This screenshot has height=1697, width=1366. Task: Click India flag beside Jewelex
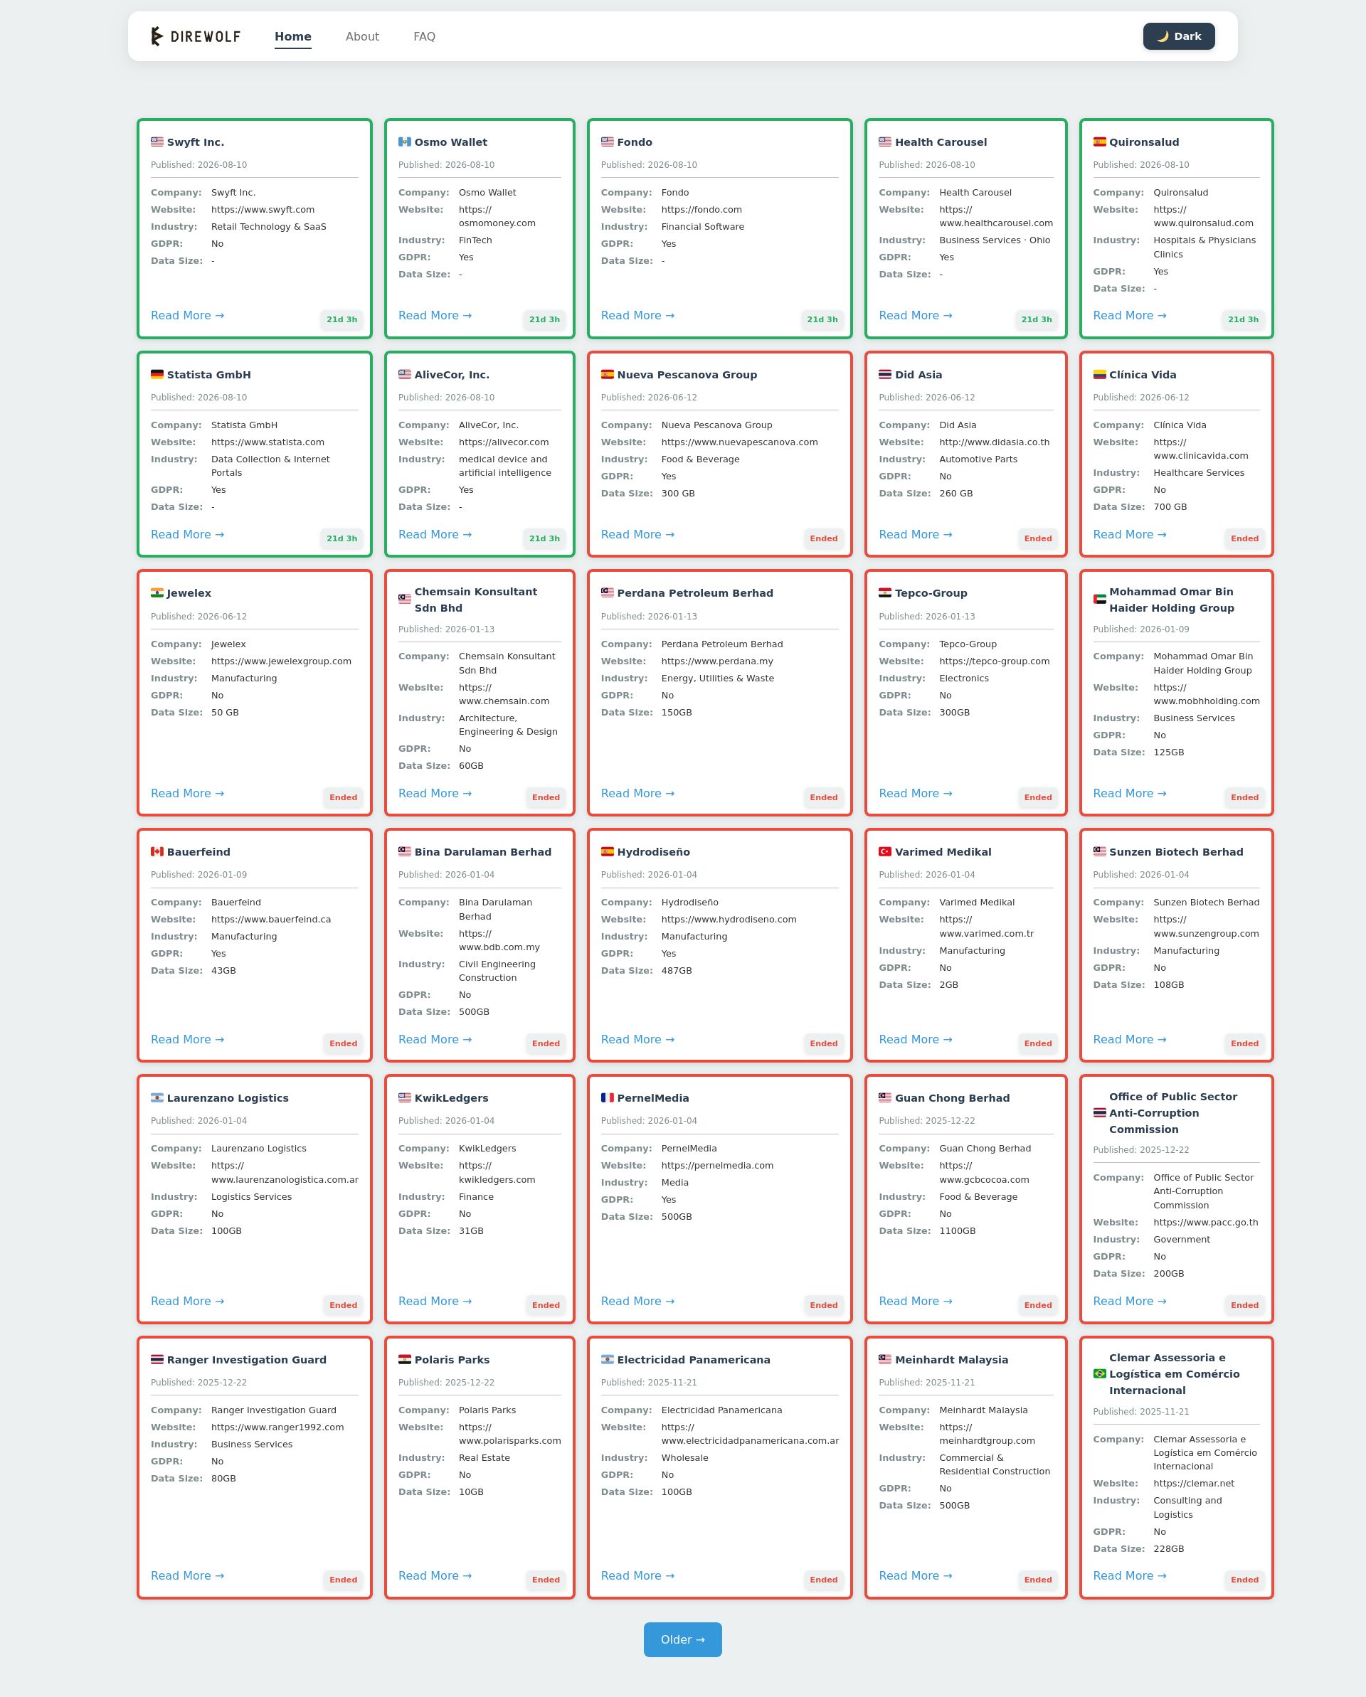(x=157, y=592)
